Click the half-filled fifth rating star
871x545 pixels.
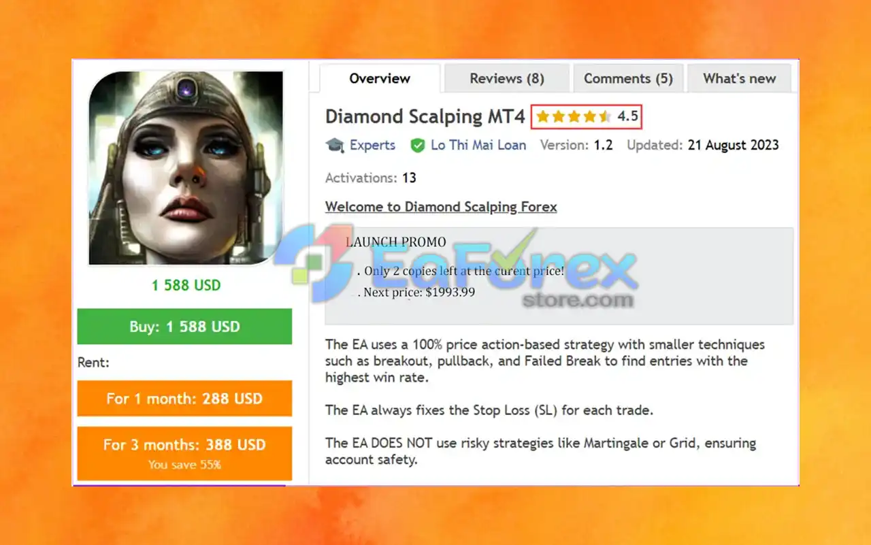[604, 117]
